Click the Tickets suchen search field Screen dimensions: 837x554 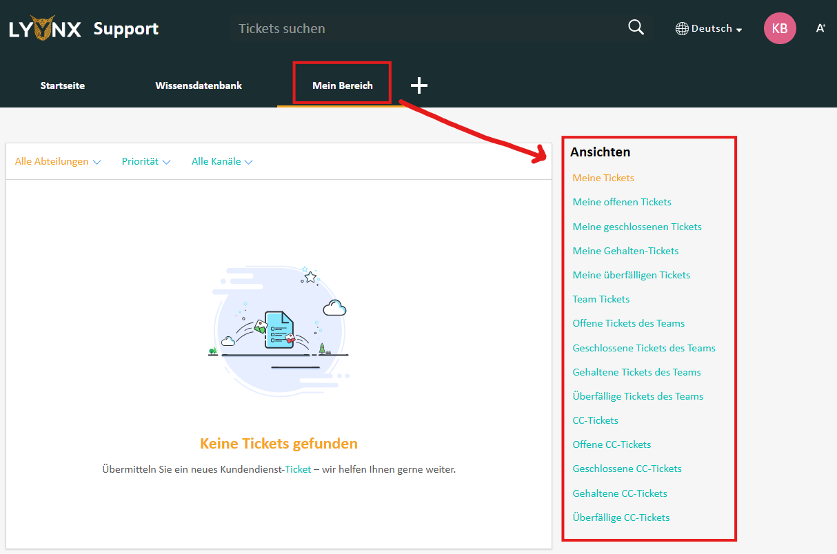click(x=427, y=28)
